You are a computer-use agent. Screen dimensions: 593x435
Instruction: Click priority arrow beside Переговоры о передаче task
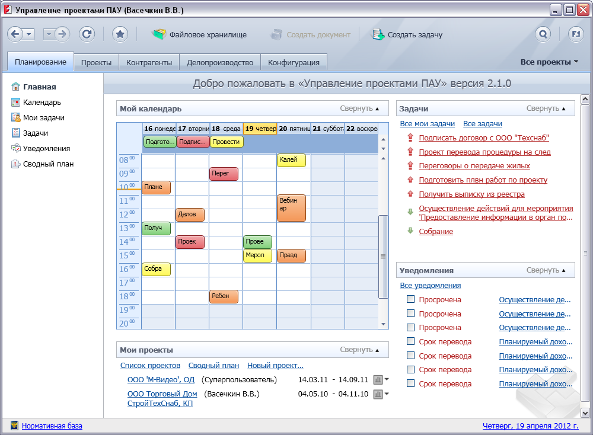coord(410,165)
